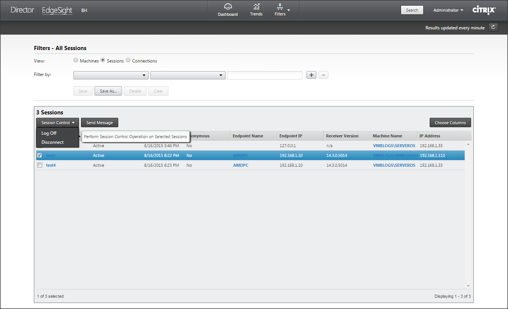508x309 pixels.
Task: Click the Citrix logo
Action: [x=484, y=10]
